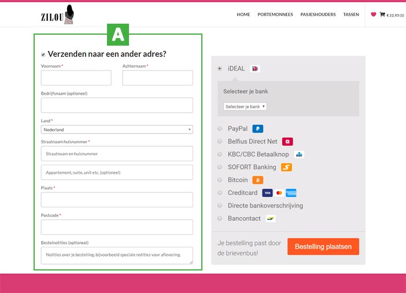The height and width of the screenshot is (293, 406).
Task: Open the Pasjeshouders navigation link
Action: [x=318, y=14]
